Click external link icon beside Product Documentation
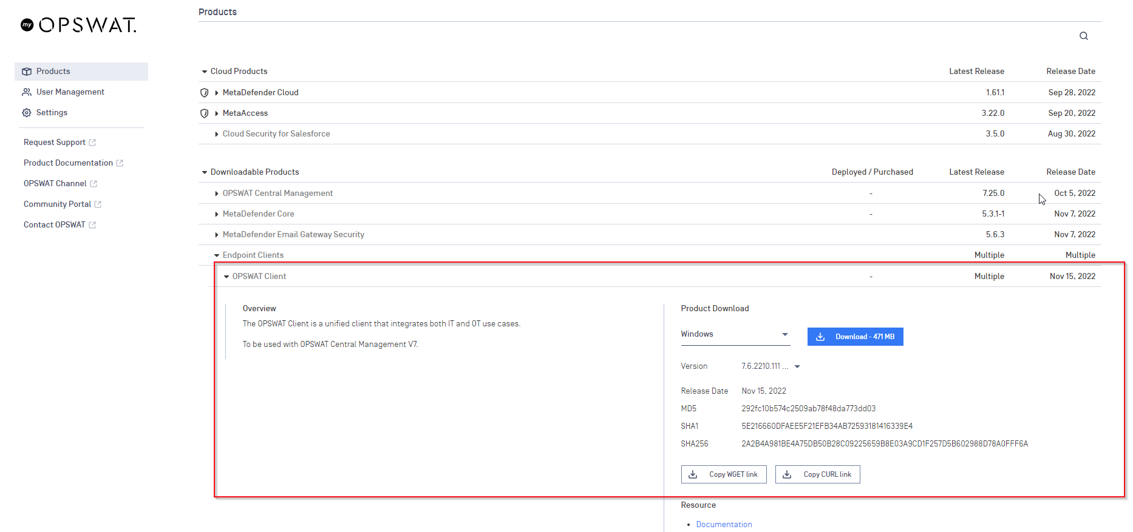 120,163
